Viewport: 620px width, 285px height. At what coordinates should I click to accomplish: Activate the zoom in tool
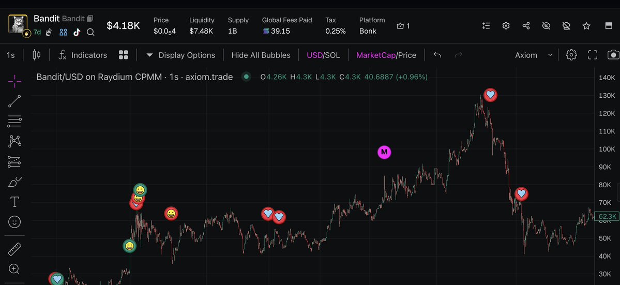click(14, 269)
